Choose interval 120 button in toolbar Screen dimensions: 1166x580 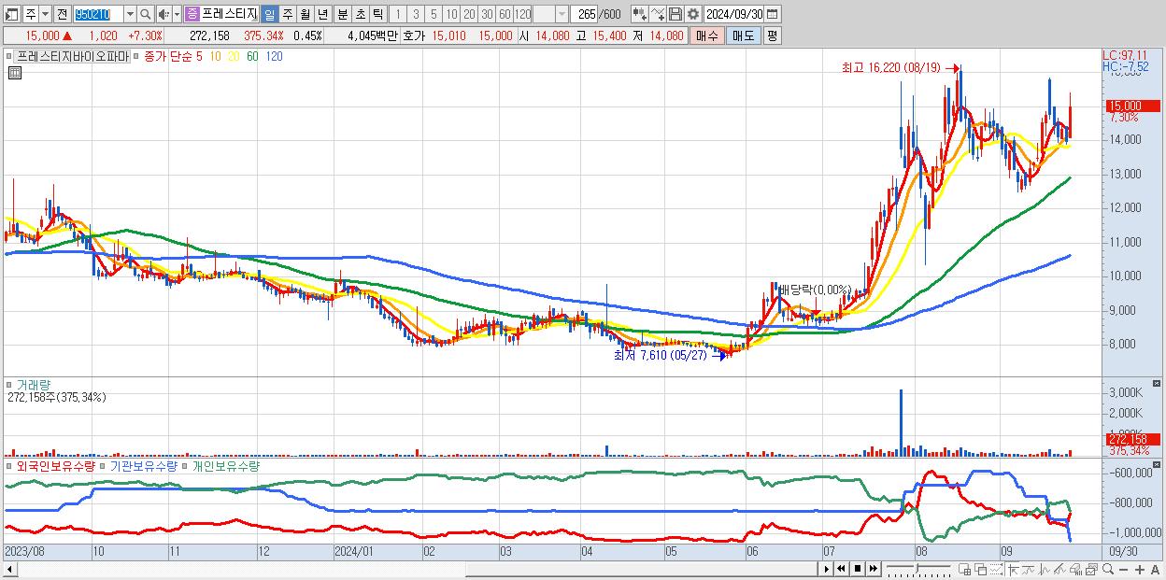[523, 14]
